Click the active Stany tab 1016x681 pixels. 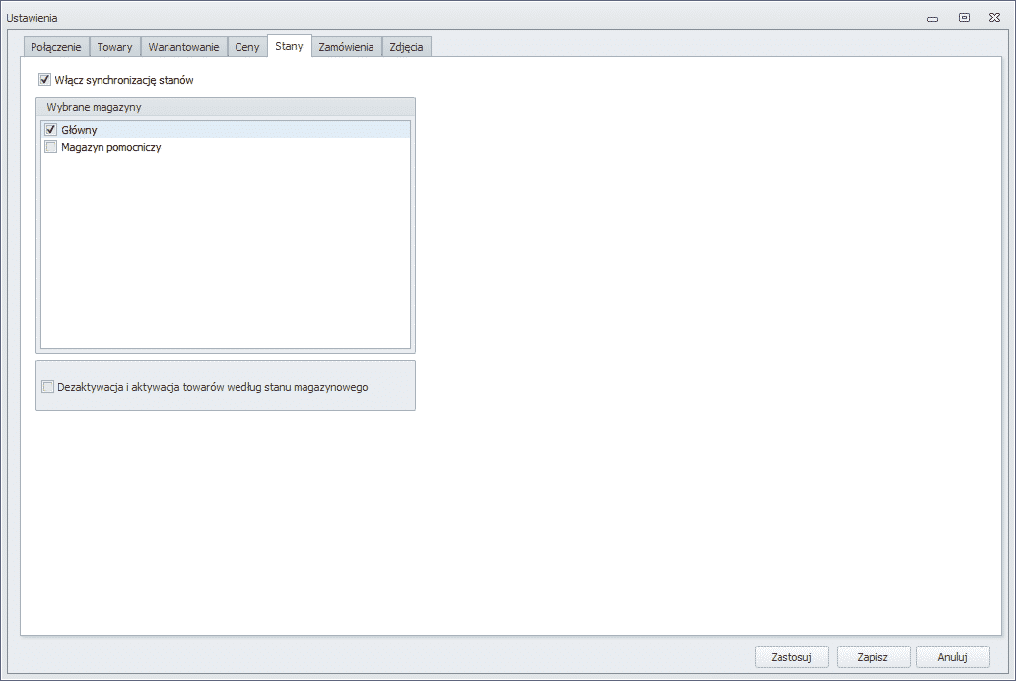[289, 46]
